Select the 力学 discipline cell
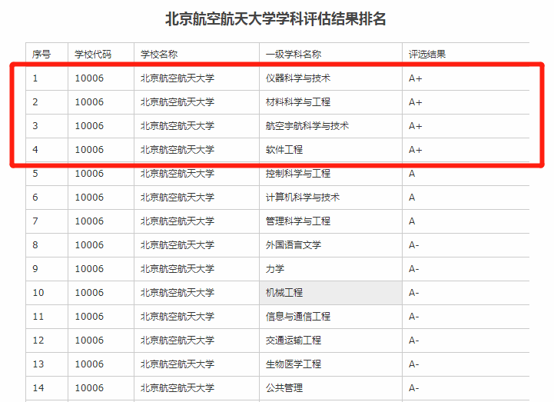Image resolution: width=554 pixels, height=402 pixels. coord(275,269)
